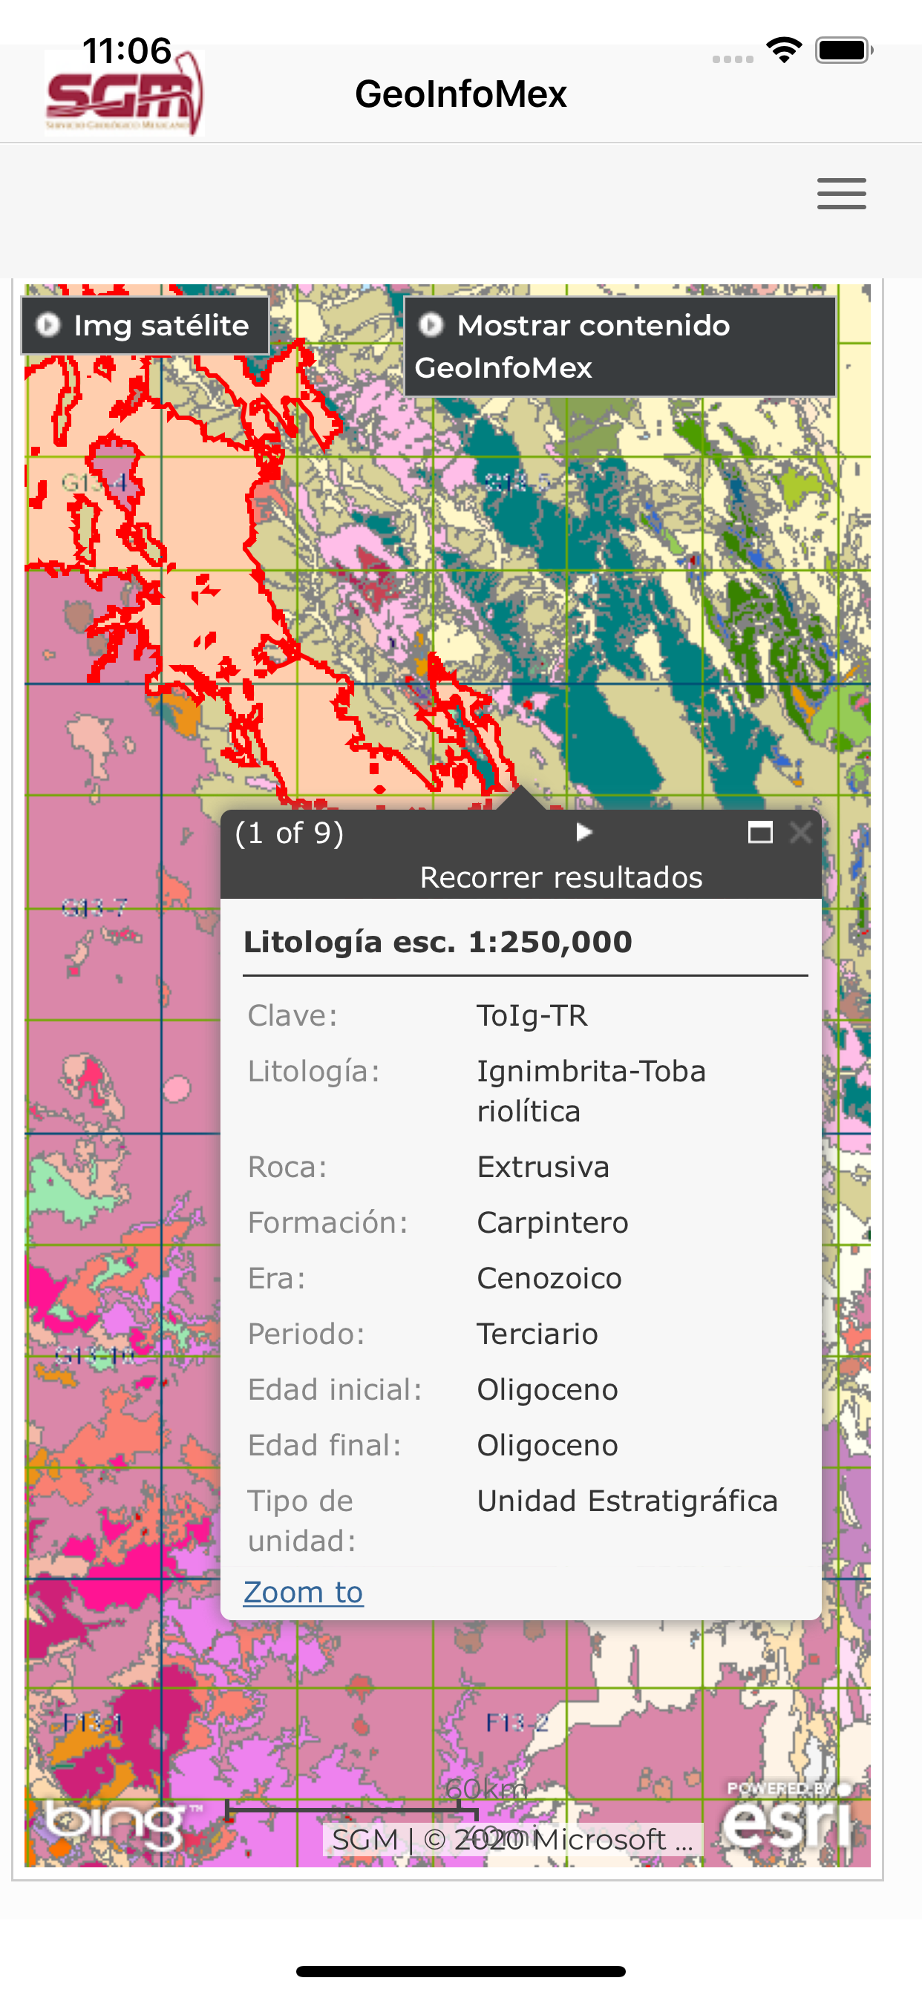Image resolution: width=922 pixels, height=1995 pixels.
Task: Click the Bing logo on map
Action: 124,1823
